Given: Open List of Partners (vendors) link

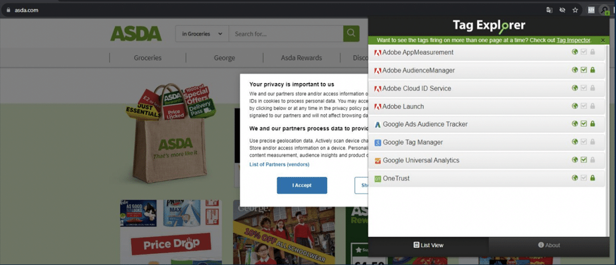Looking at the screenshot, I should (279, 164).
